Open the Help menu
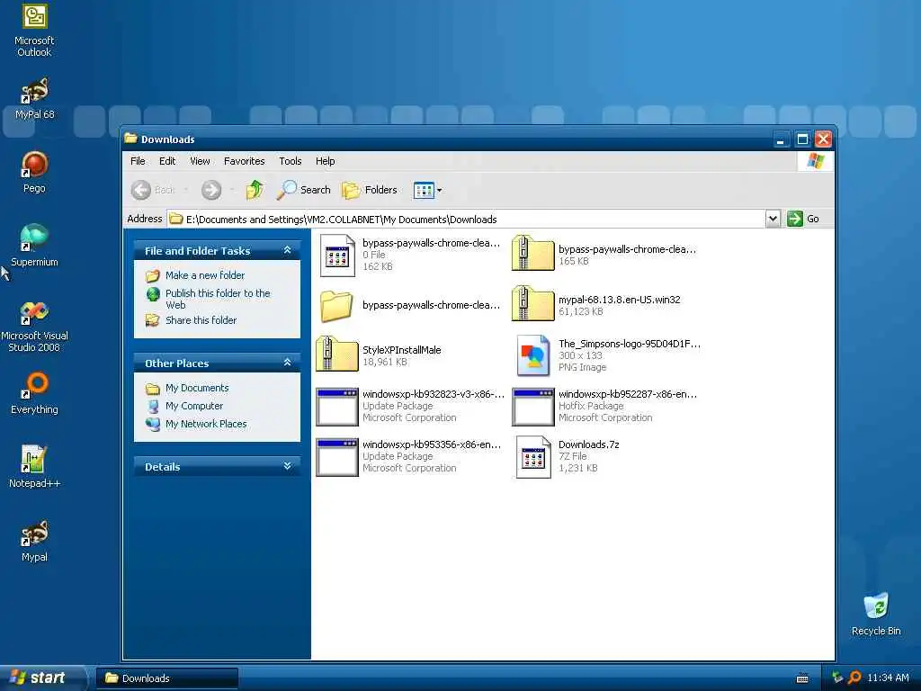Screen dimensions: 921x691 325,161
